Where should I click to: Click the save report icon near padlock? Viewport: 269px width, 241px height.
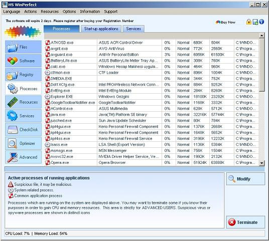(x=255, y=22)
